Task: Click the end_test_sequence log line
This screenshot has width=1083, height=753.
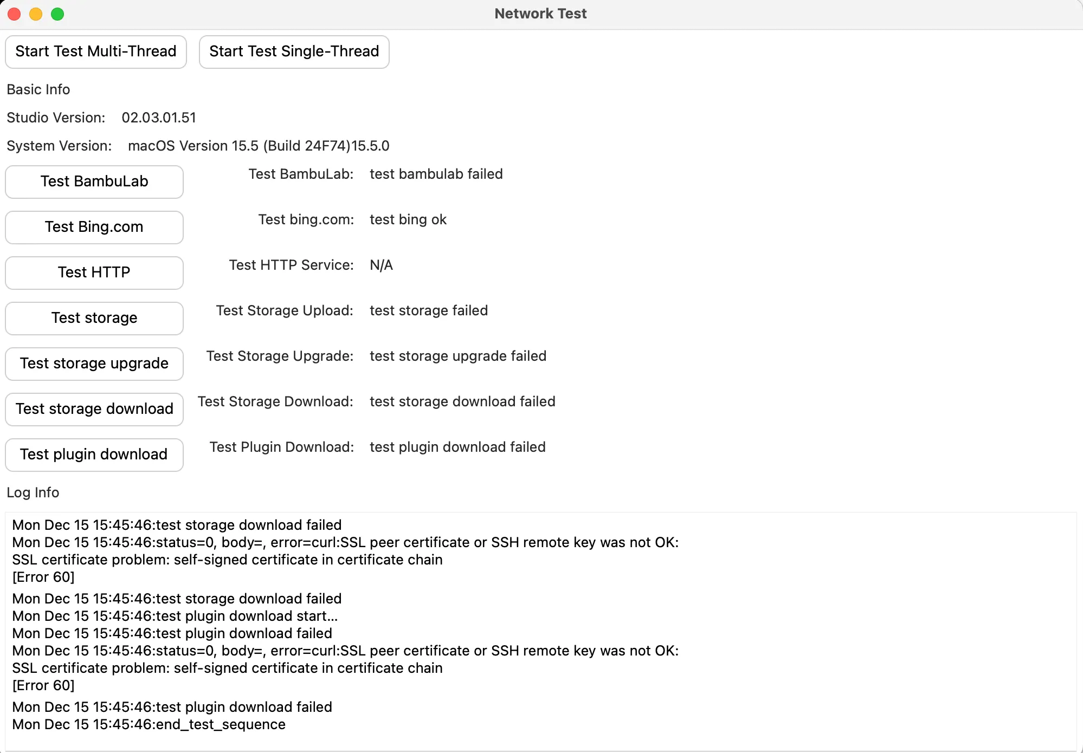Action: [149, 724]
